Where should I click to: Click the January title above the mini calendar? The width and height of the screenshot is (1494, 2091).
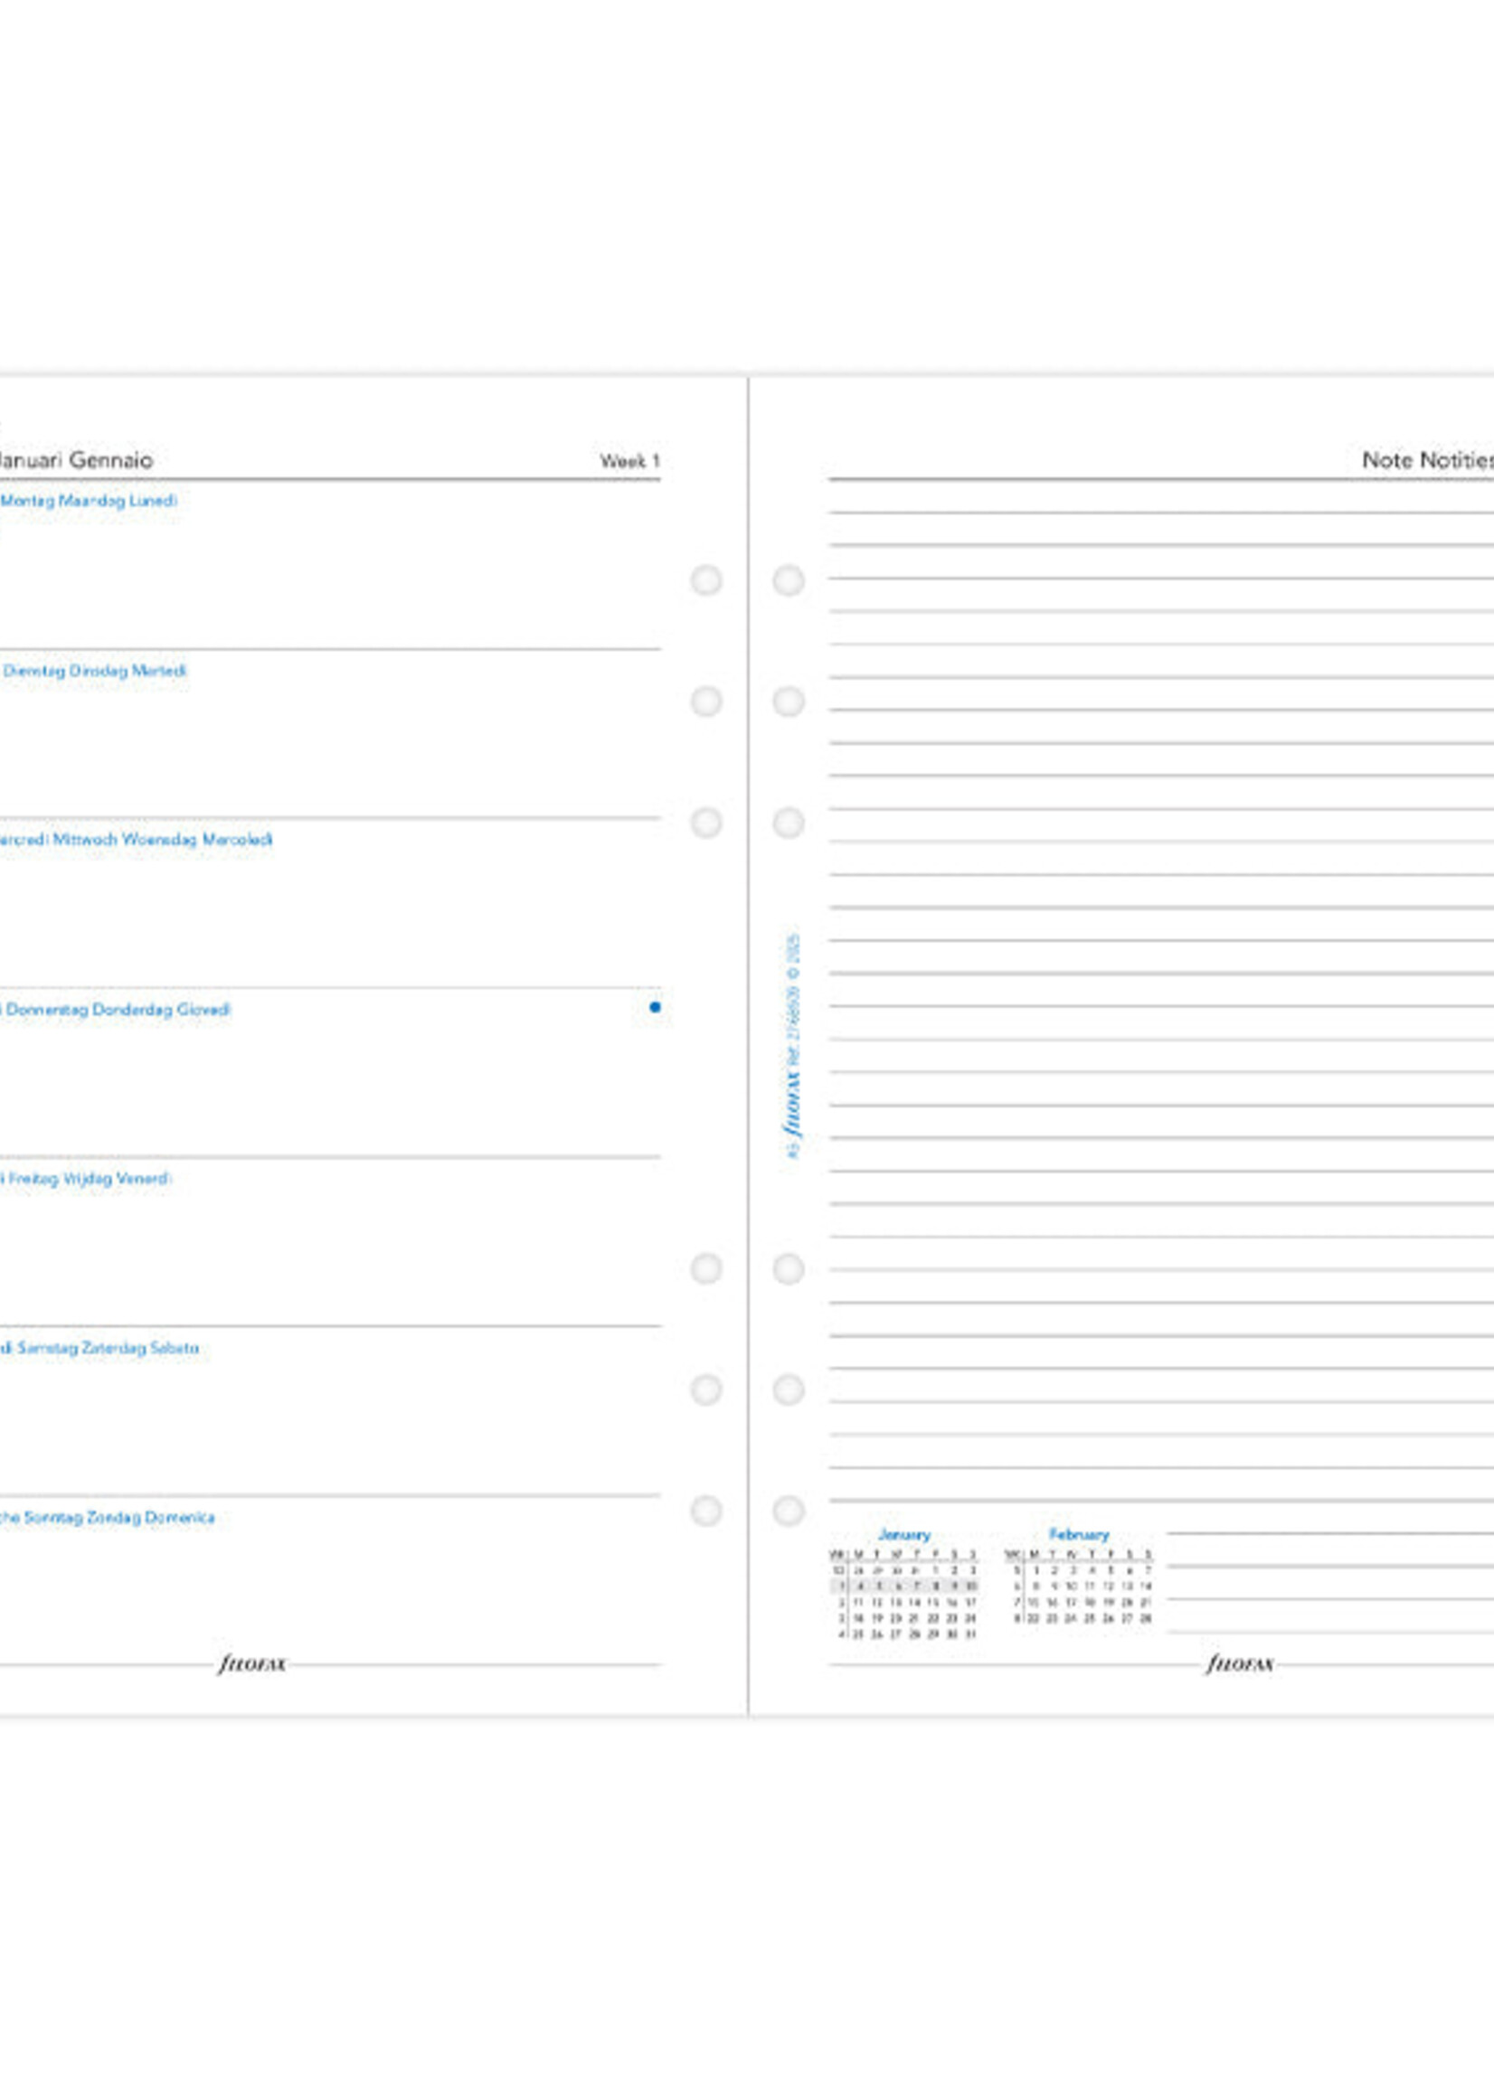(x=904, y=1535)
